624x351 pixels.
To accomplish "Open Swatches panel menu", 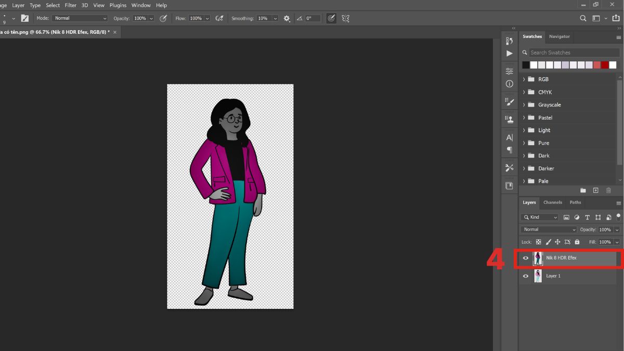I will [x=619, y=37].
